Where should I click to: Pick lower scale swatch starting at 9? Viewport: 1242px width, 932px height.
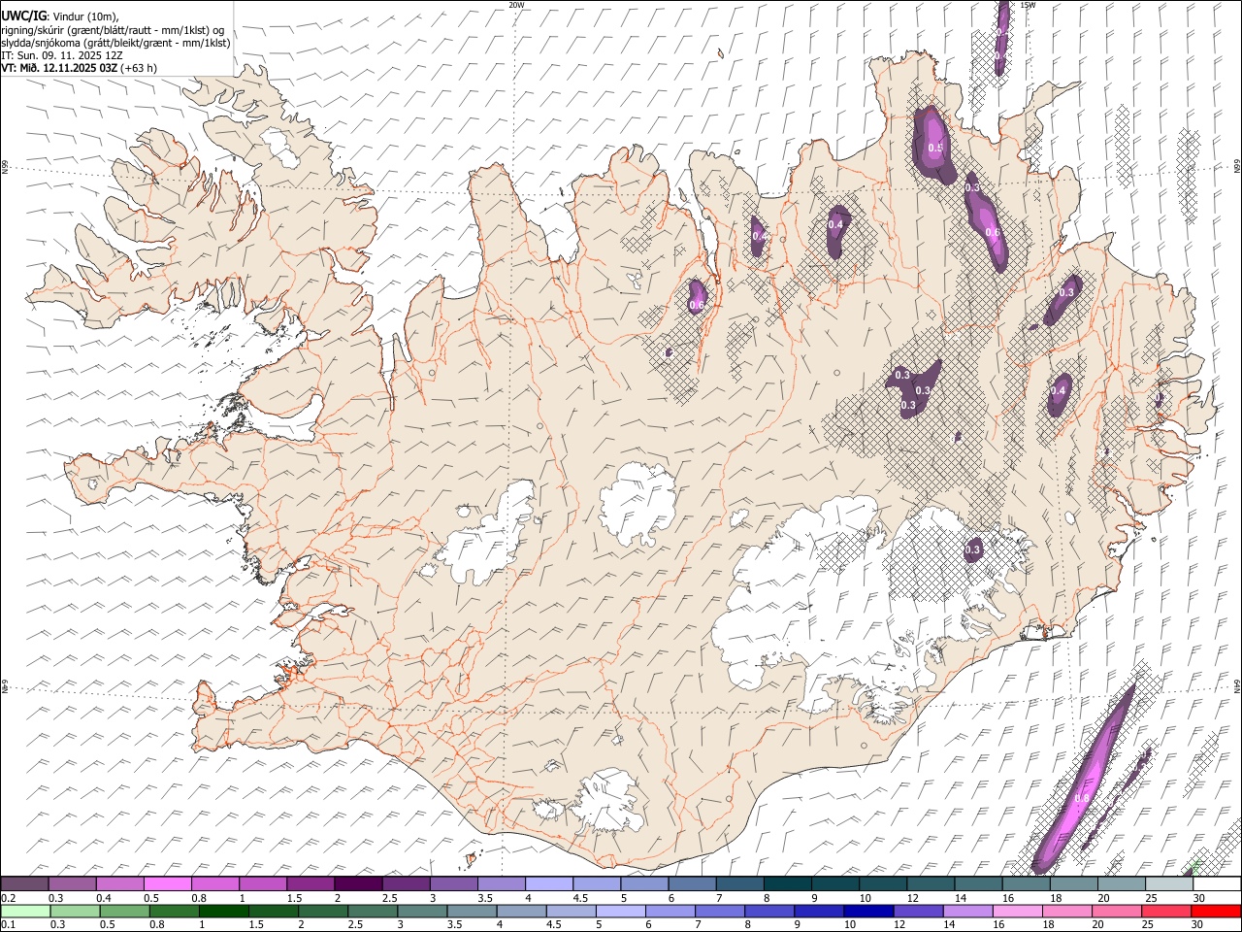817,912
